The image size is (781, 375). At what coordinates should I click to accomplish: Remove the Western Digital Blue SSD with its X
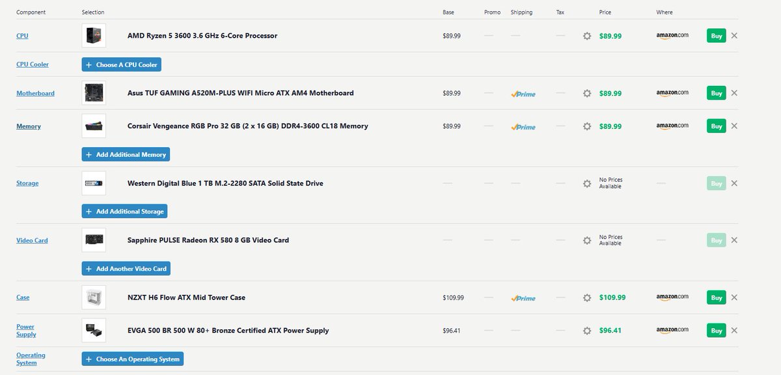(x=734, y=184)
